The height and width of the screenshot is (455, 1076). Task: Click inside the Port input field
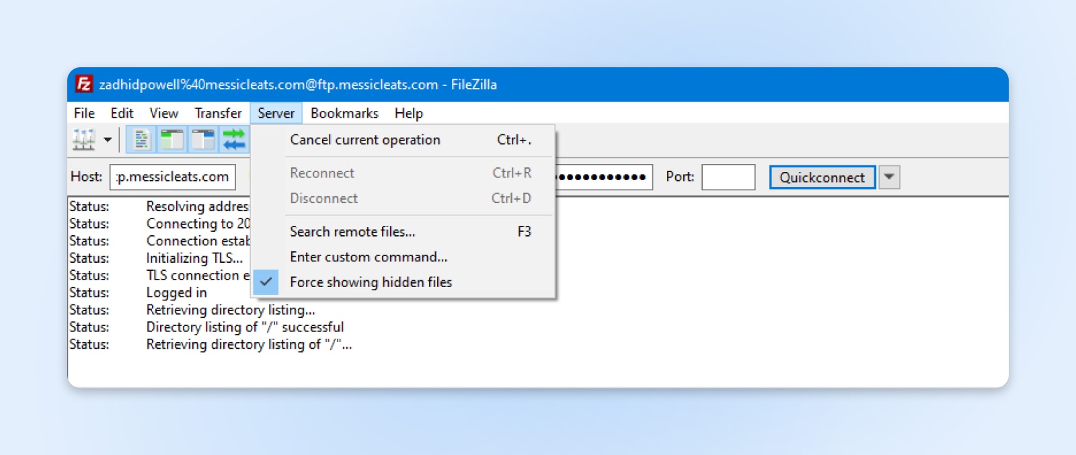tap(728, 177)
